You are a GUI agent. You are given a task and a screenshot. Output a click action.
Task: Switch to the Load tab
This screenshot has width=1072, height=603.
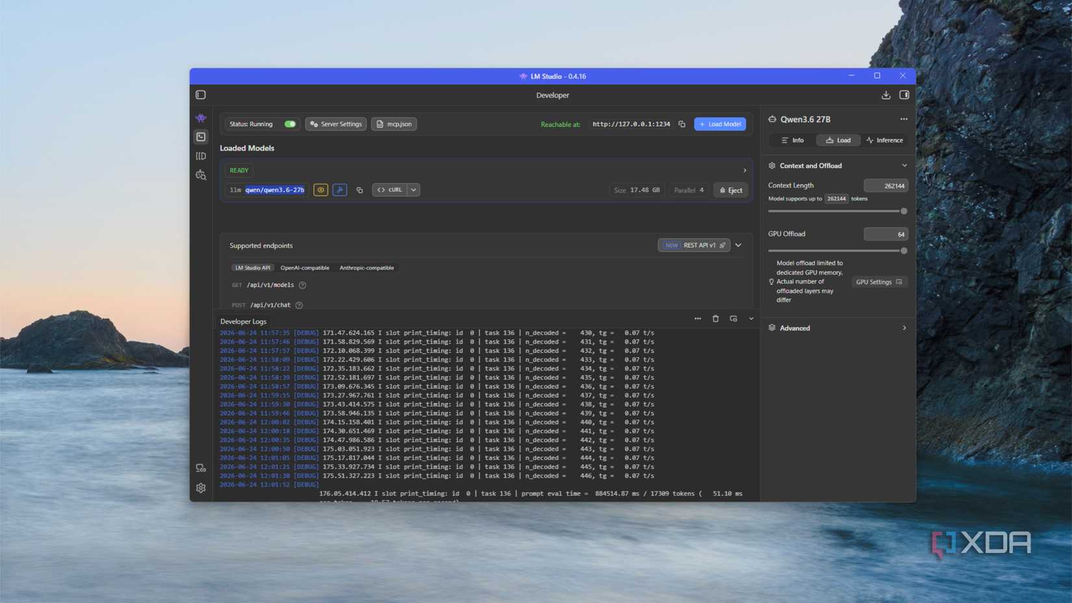click(x=838, y=140)
